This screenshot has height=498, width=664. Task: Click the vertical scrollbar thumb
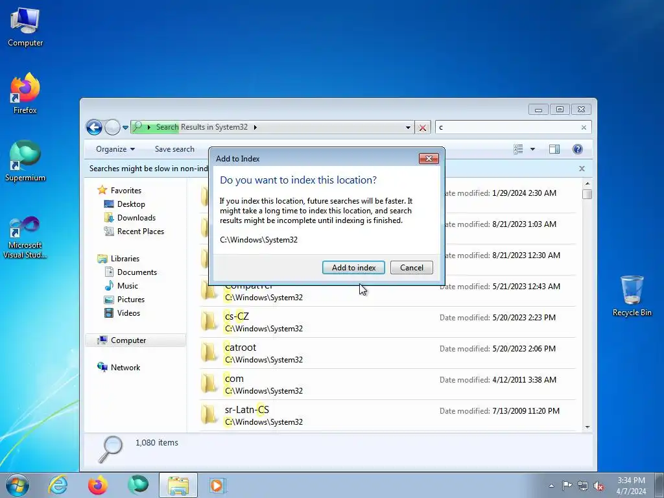(x=587, y=195)
